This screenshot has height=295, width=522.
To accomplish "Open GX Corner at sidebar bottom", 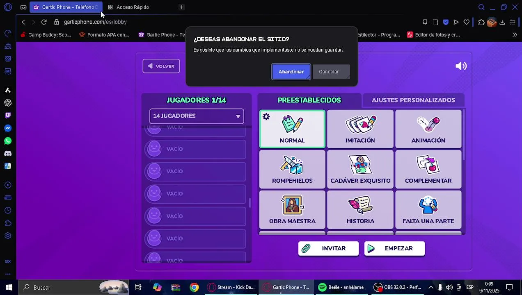I will click(x=8, y=261).
